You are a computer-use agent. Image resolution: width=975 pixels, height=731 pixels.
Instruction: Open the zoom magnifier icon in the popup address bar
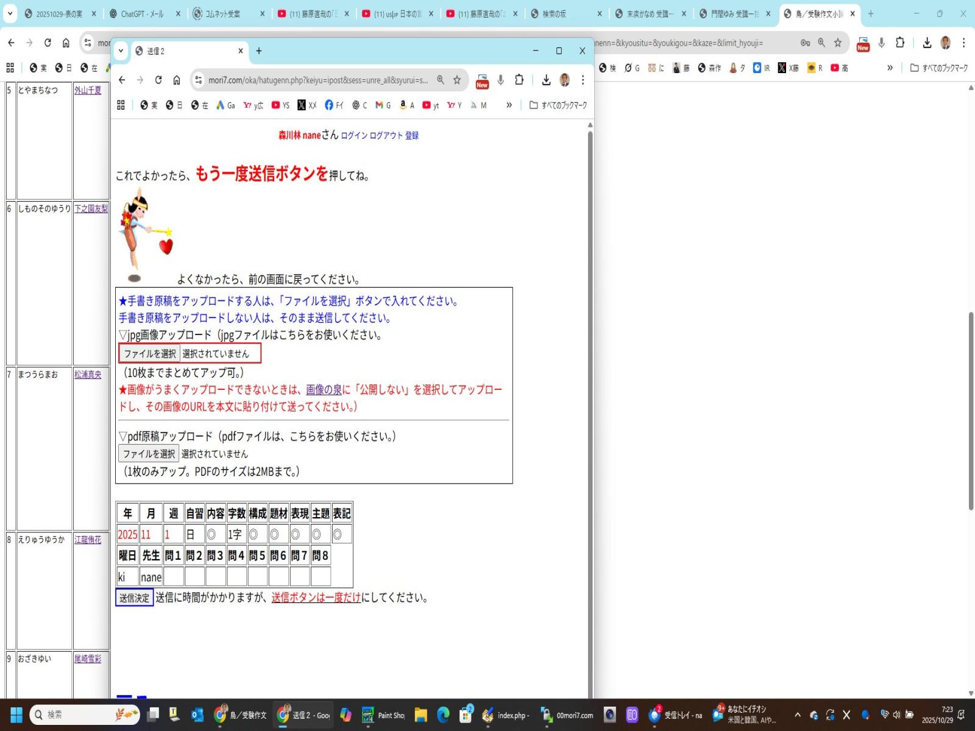(441, 80)
